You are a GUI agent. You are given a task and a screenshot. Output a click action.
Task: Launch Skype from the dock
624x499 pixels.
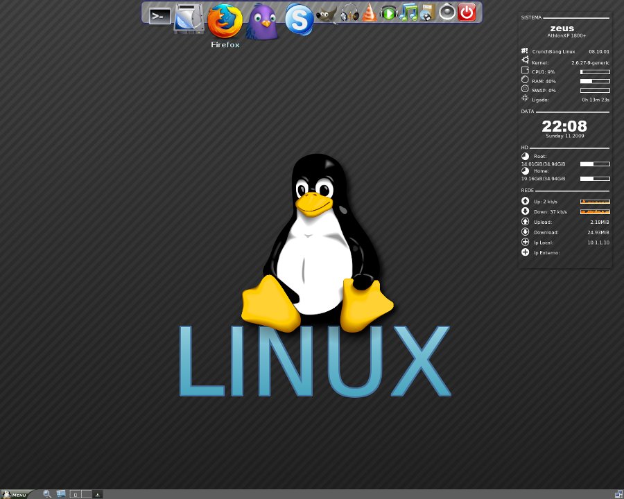[299, 19]
